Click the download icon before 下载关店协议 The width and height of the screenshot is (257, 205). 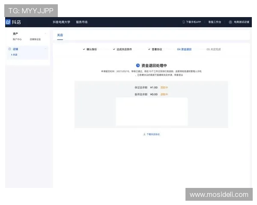pyautogui.click(x=144, y=134)
